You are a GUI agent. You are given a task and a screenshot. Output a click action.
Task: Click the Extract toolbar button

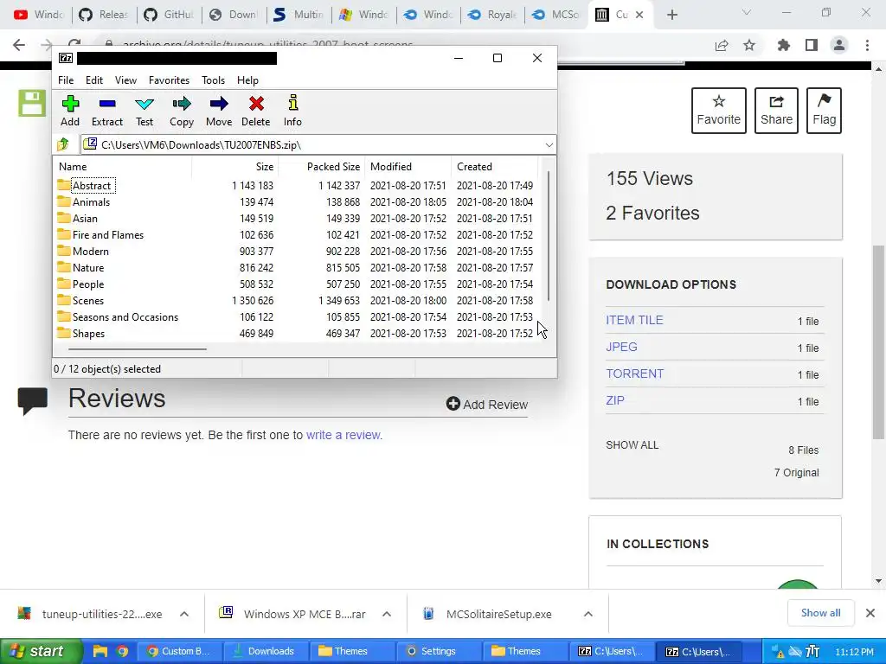tap(106, 112)
